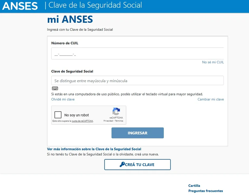Image resolution: width=249 pixels, height=195 pixels.
Task: Select 'Olvidé mi clave'
Action: pyautogui.click(x=63, y=99)
